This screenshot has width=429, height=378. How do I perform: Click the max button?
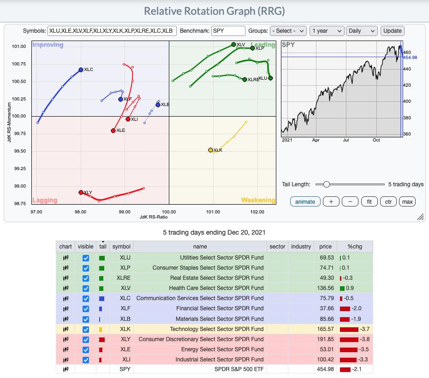coord(407,202)
